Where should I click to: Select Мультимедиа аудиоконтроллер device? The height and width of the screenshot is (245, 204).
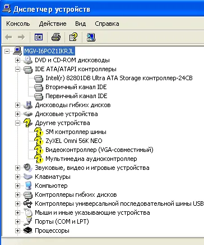point(91,159)
